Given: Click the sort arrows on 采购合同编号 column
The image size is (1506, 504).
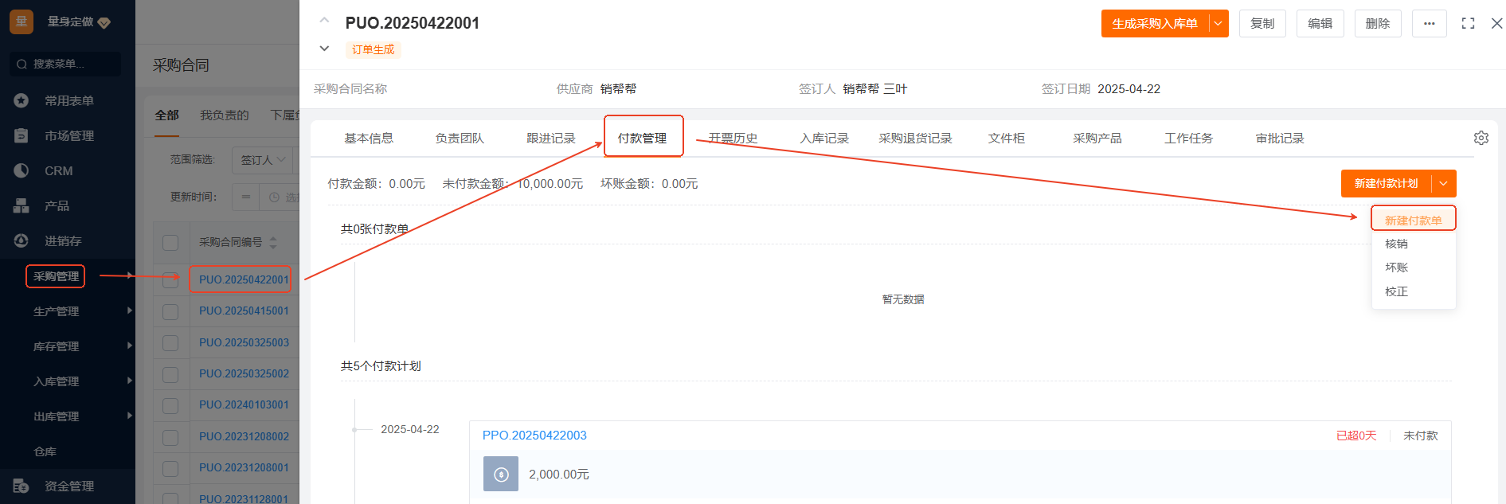Looking at the screenshot, I should tap(273, 243).
